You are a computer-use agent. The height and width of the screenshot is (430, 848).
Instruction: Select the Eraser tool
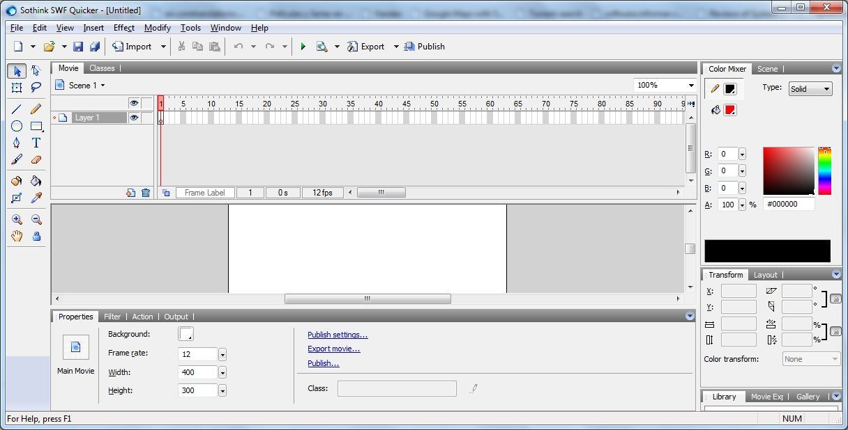coord(36,159)
